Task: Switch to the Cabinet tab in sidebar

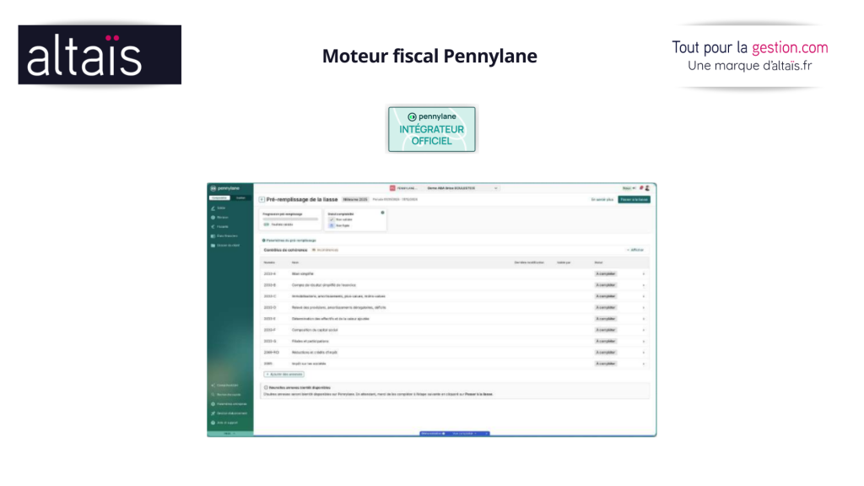Action: (240, 197)
